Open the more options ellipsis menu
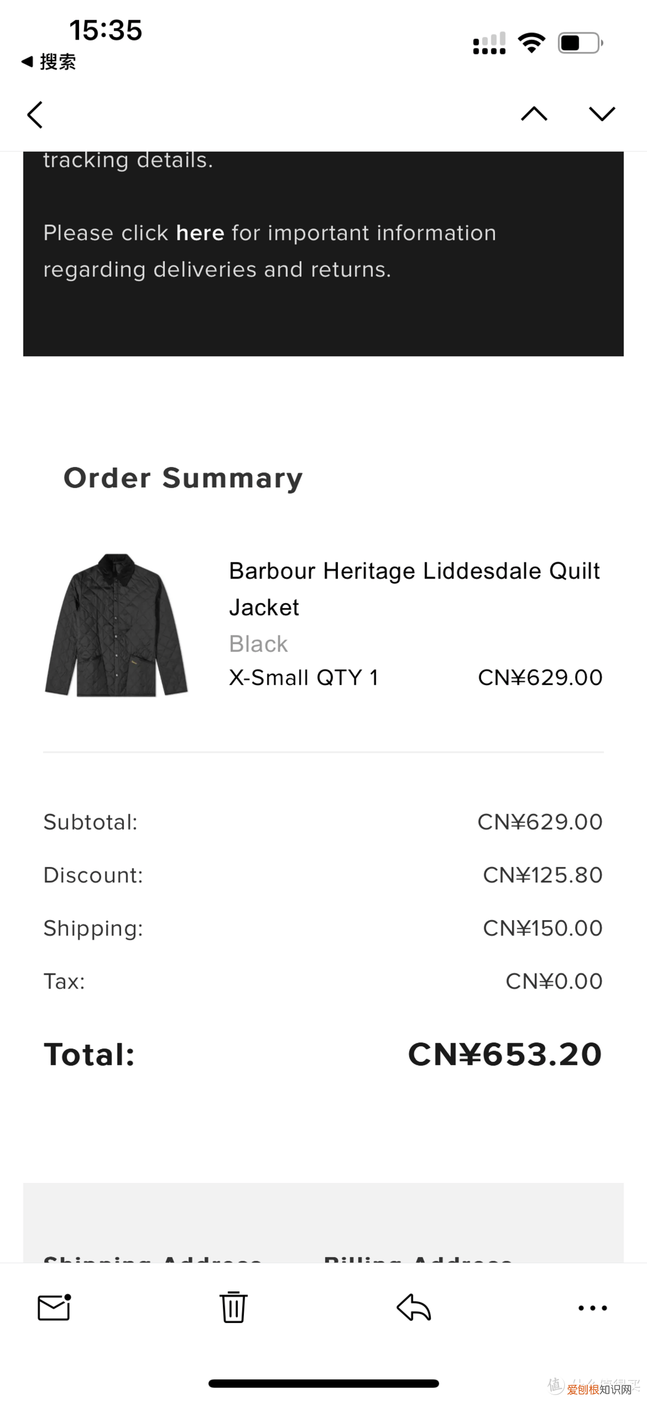The width and height of the screenshot is (647, 1401). (592, 1307)
